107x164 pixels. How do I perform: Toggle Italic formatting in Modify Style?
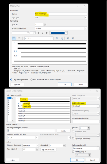click(x=43, y=33)
